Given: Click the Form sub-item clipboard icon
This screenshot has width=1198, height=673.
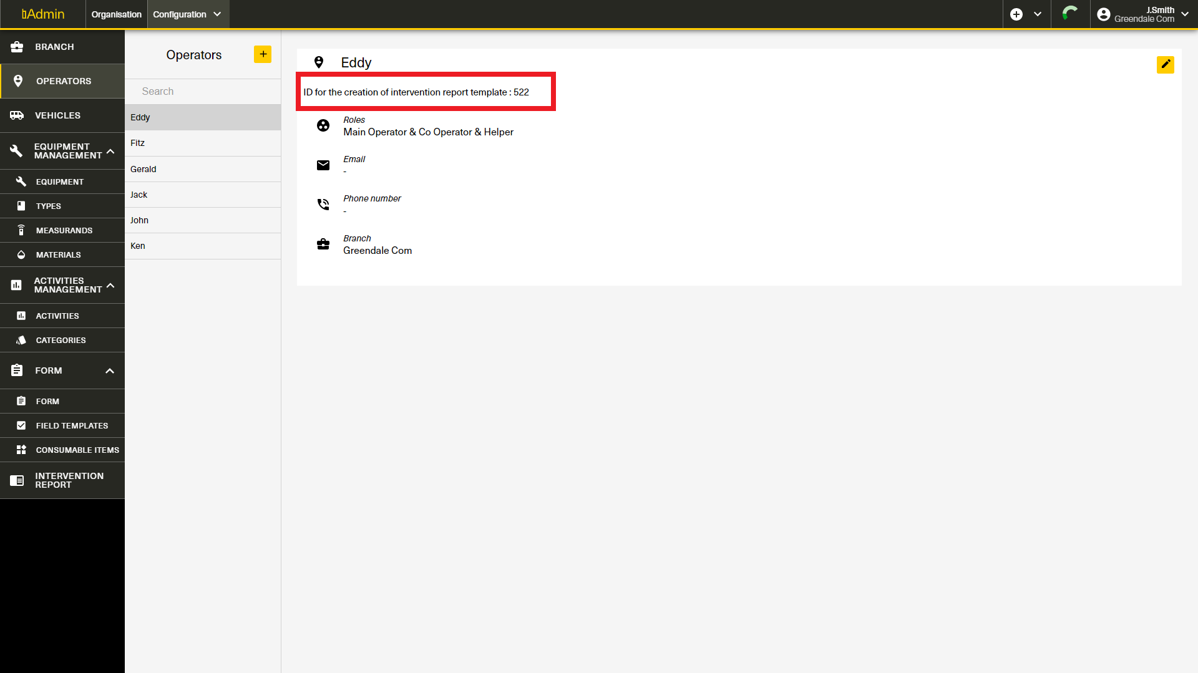Looking at the screenshot, I should pos(21,401).
